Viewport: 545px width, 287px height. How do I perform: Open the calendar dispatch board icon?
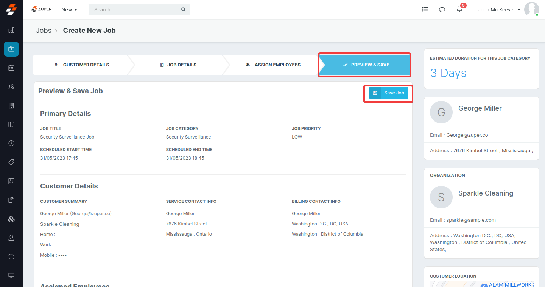pyautogui.click(x=11, y=68)
